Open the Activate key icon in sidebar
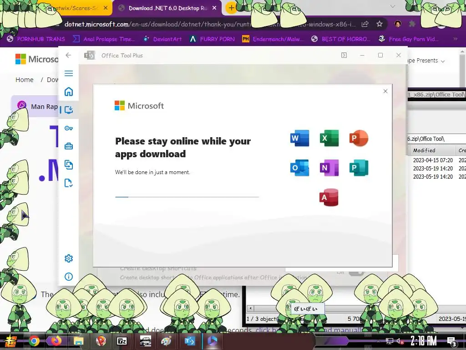The height and width of the screenshot is (350, 466). (x=69, y=128)
